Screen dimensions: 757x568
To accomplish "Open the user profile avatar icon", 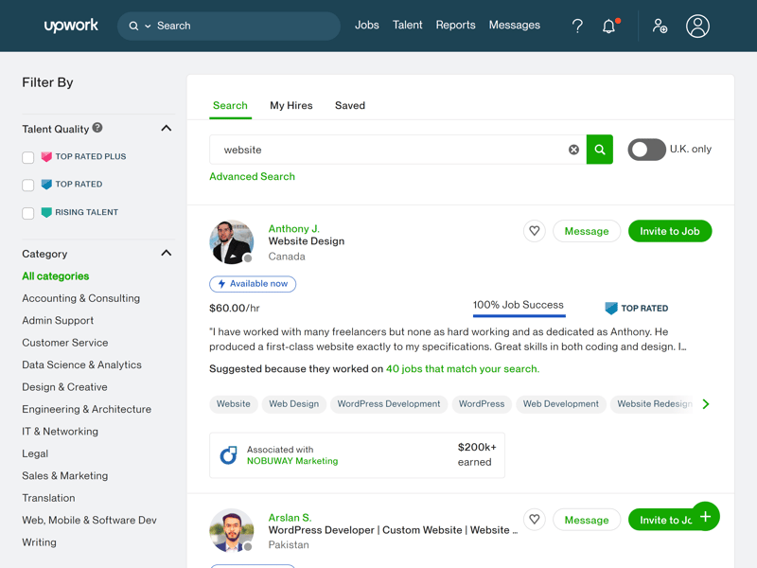I will click(x=697, y=27).
